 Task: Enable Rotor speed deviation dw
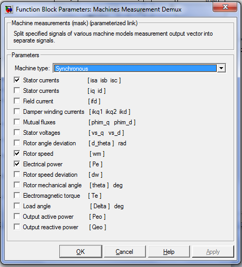[x=17, y=175]
